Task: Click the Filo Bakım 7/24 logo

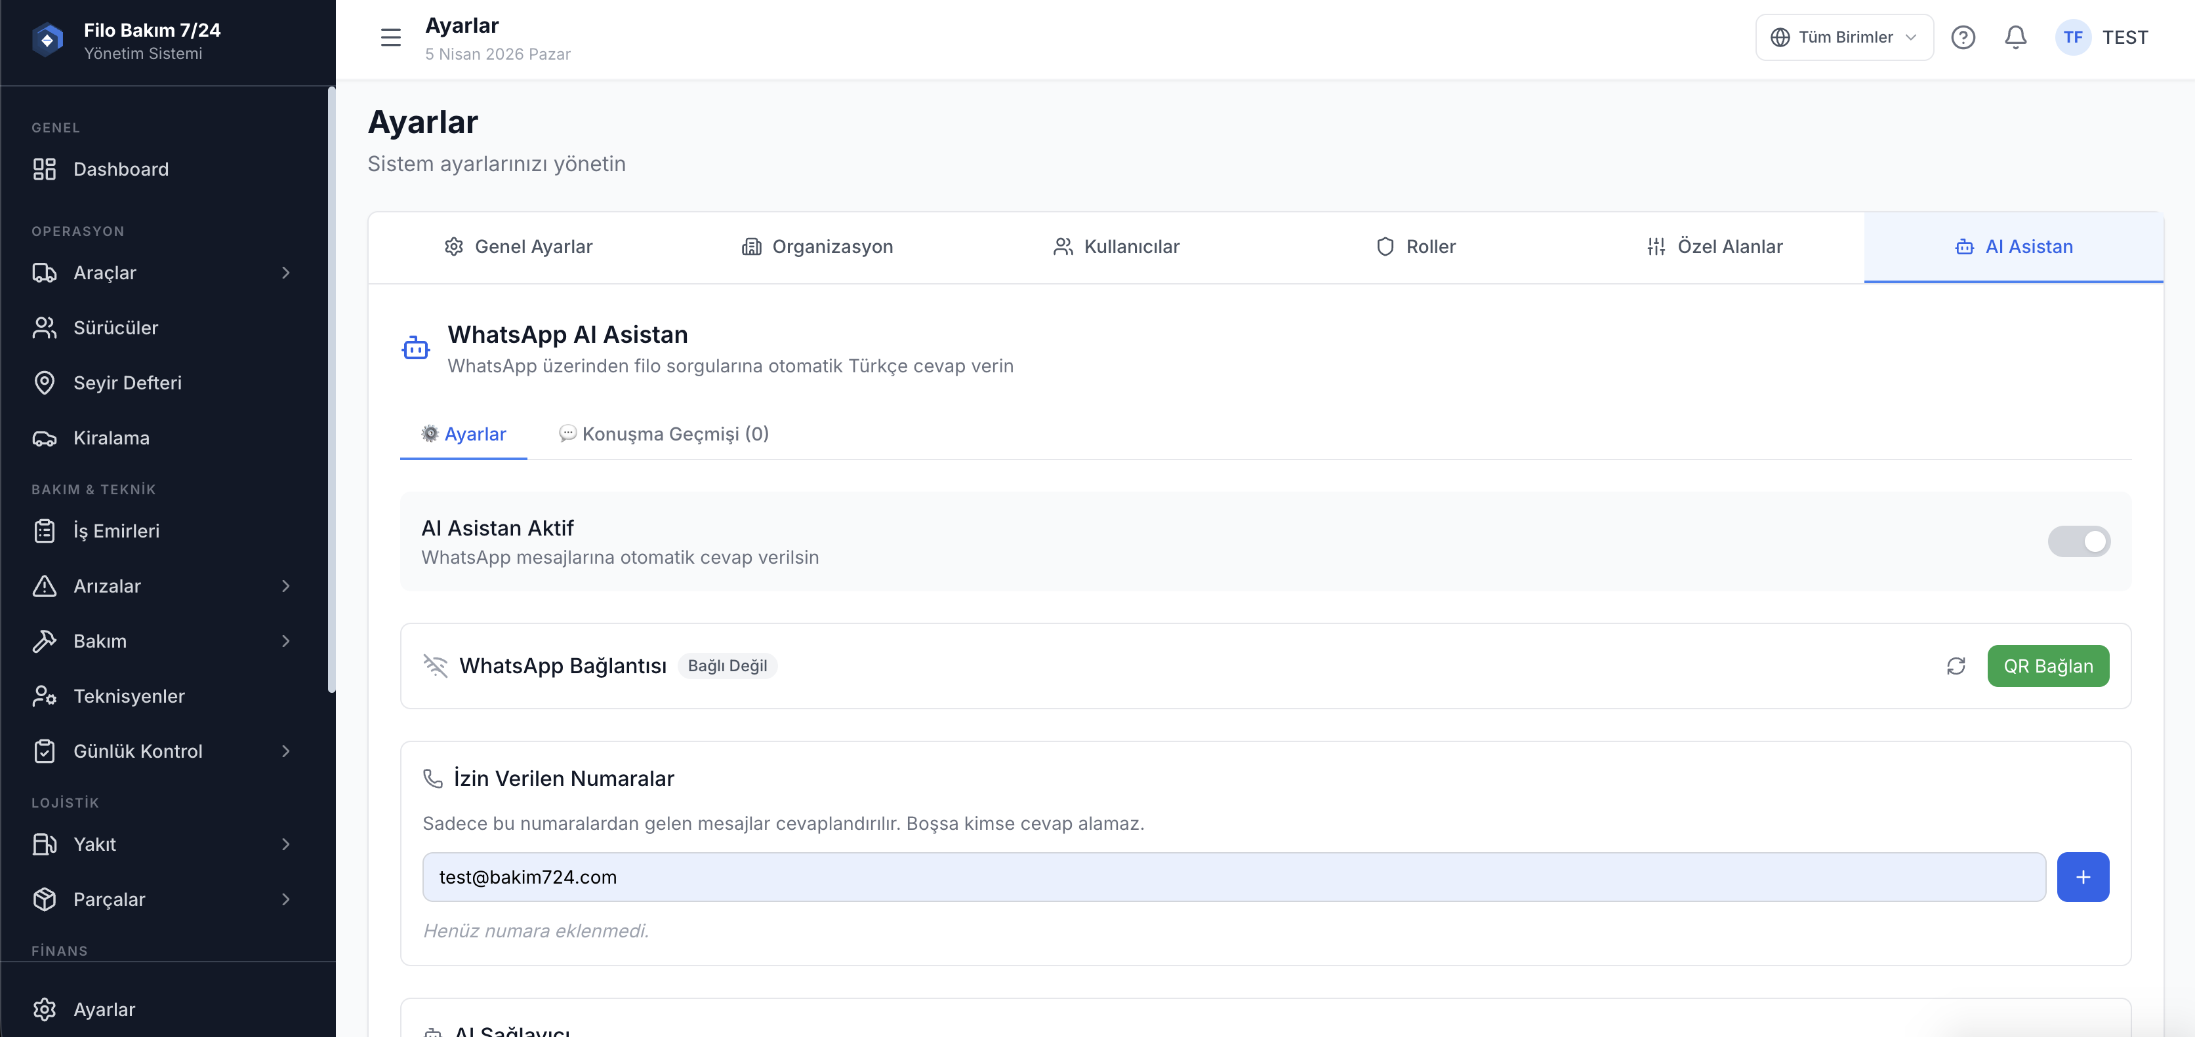Action: click(48, 39)
